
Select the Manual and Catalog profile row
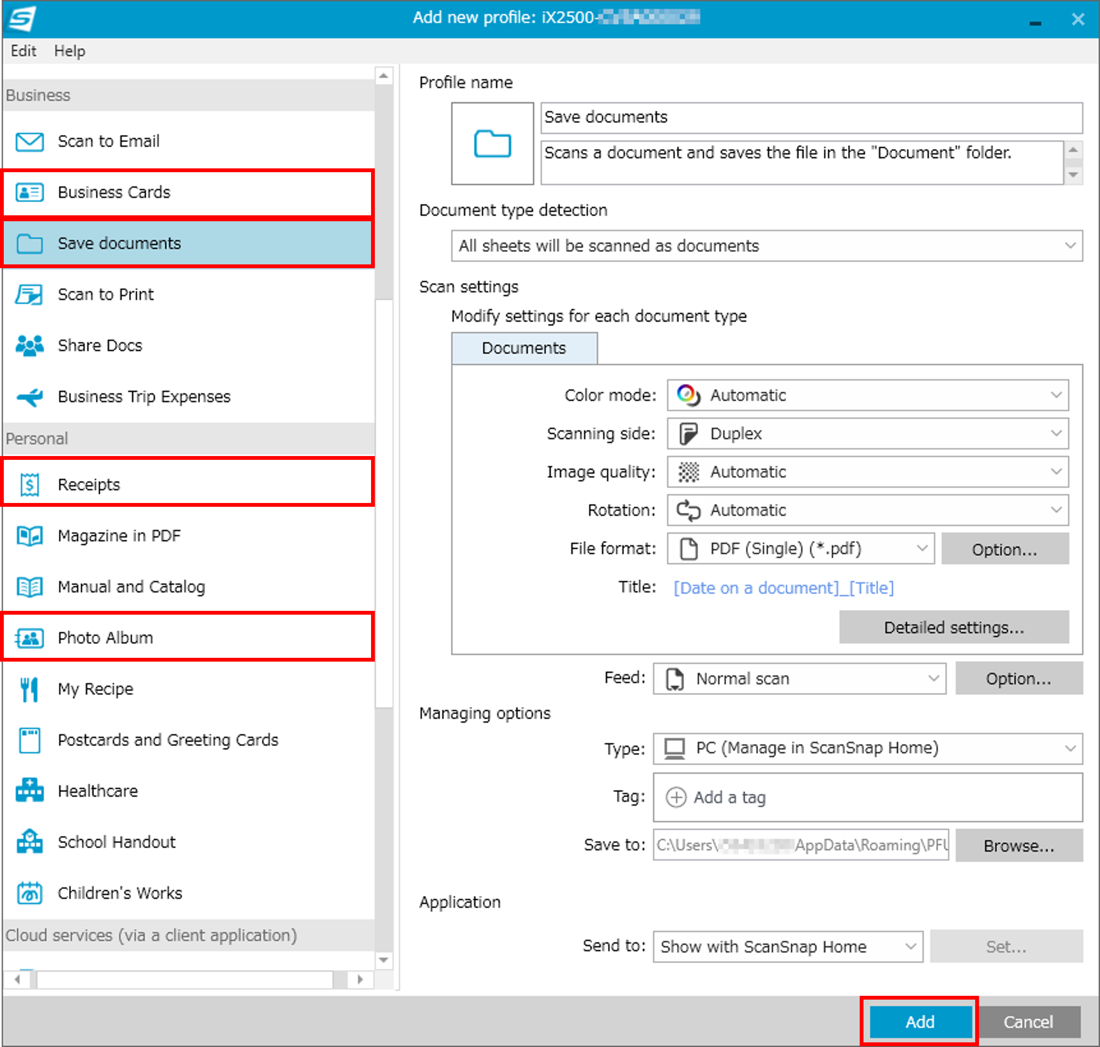pyautogui.click(x=188, y=587)
